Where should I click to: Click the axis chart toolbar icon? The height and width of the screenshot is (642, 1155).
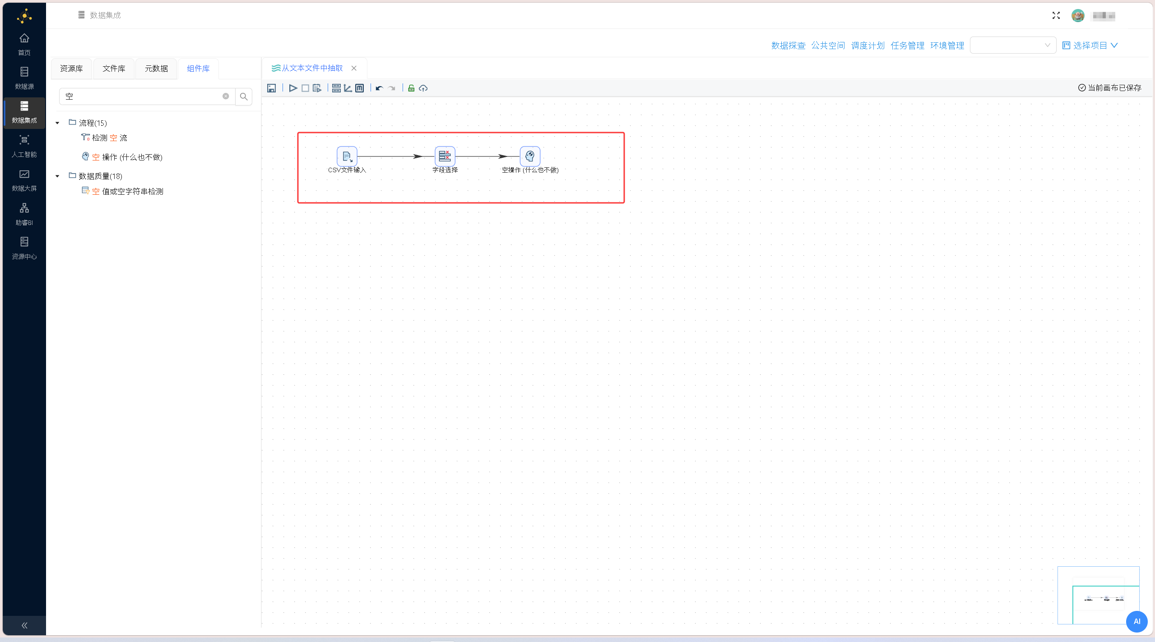tap(348, 88)
